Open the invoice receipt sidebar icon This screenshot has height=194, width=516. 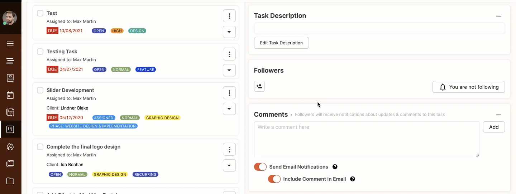click(10, 112)
